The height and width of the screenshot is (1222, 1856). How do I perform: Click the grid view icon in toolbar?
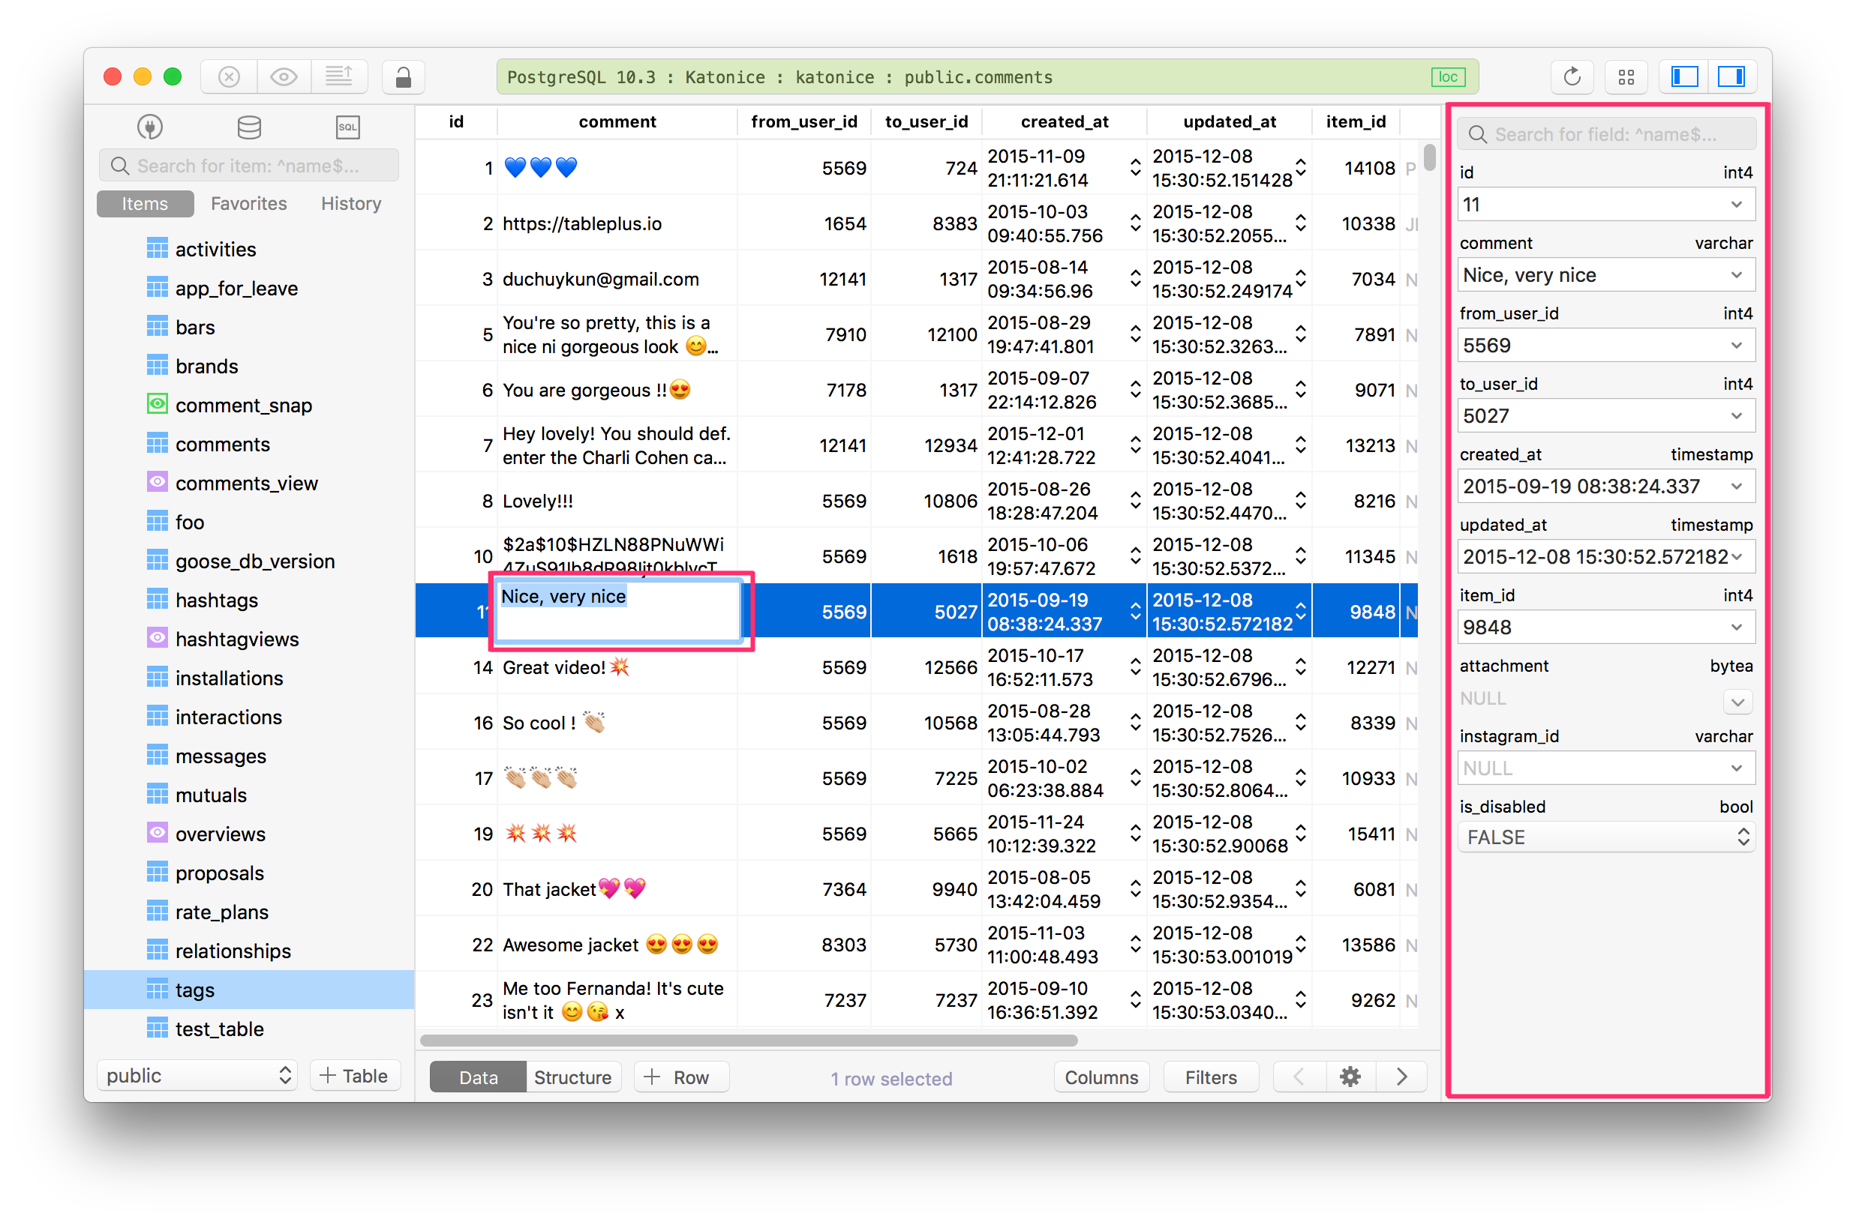point(1626,77)
